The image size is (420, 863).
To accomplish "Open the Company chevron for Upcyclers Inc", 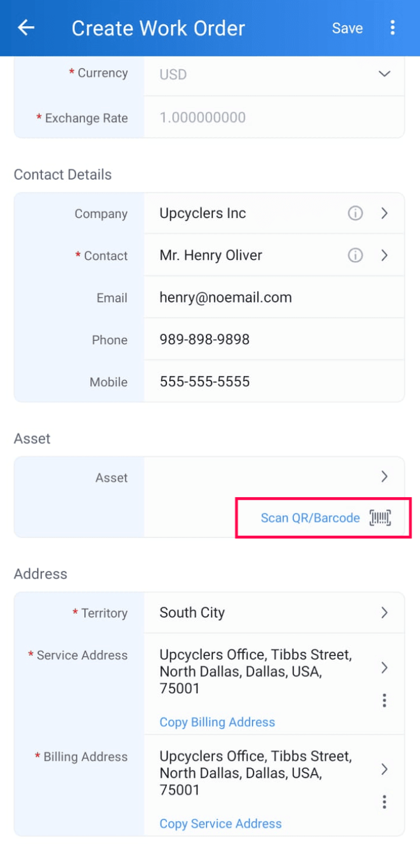I will (384, 213).
